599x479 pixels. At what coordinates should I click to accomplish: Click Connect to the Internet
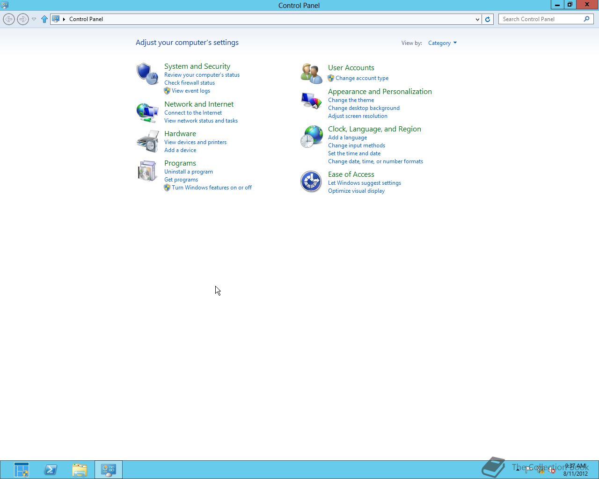click(193, 113)
